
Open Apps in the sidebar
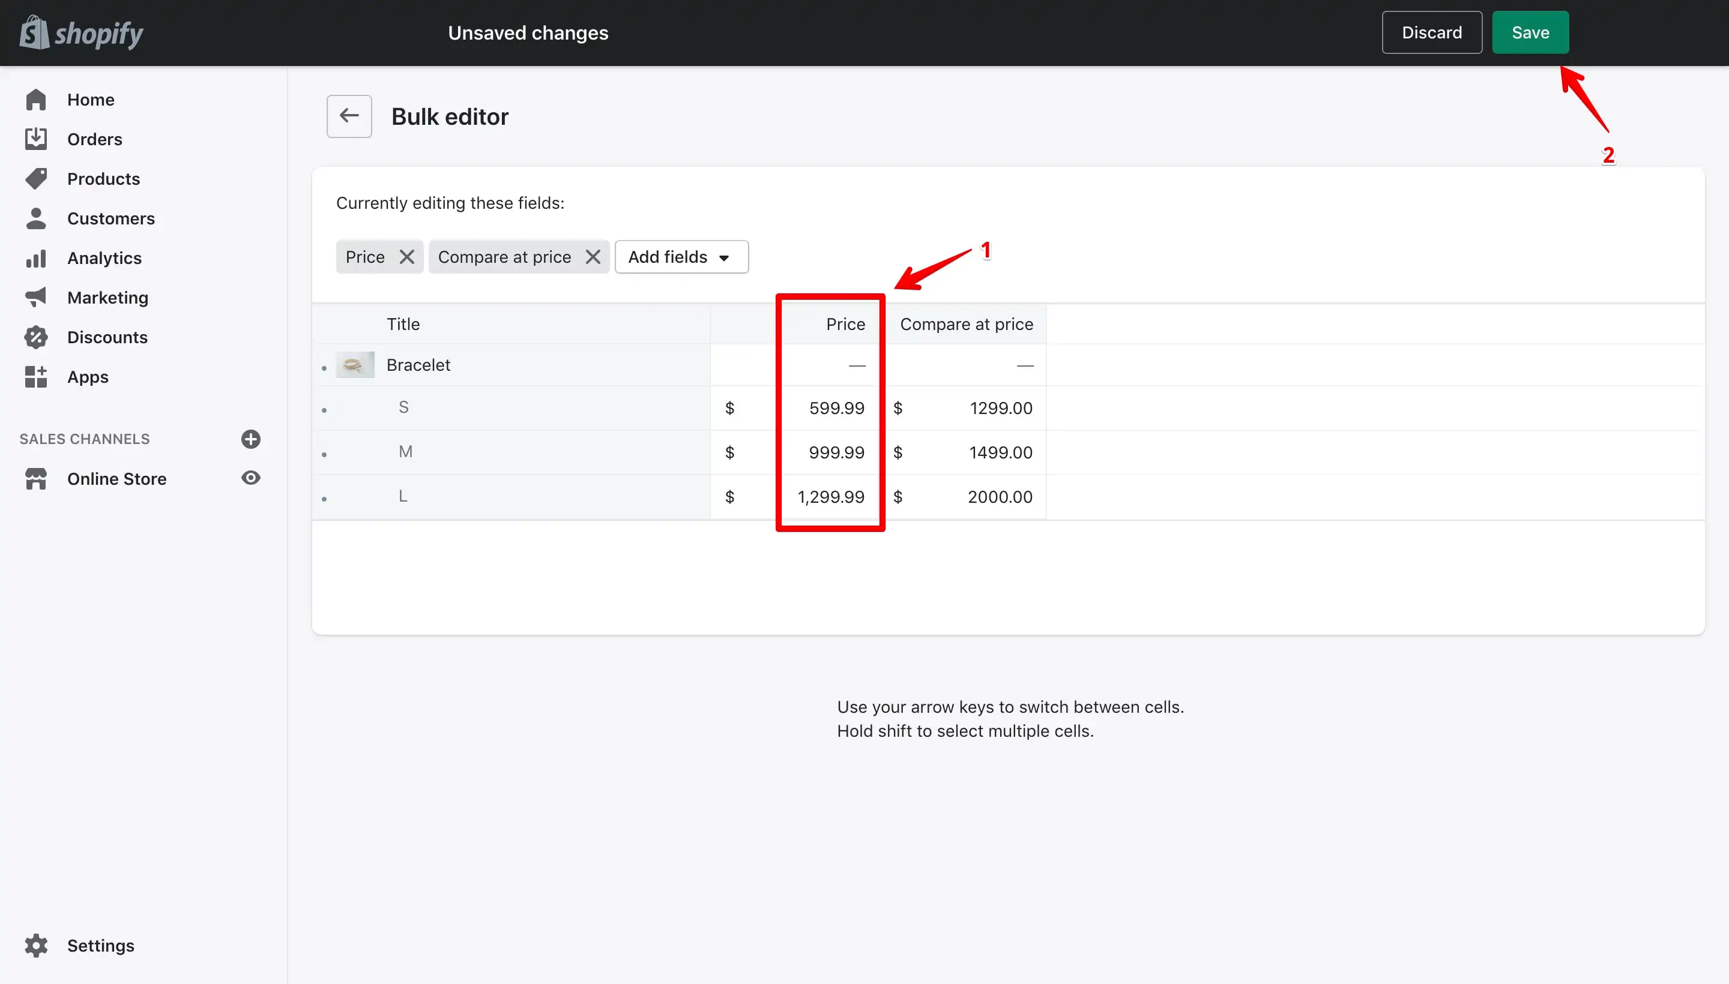(88, 377)
